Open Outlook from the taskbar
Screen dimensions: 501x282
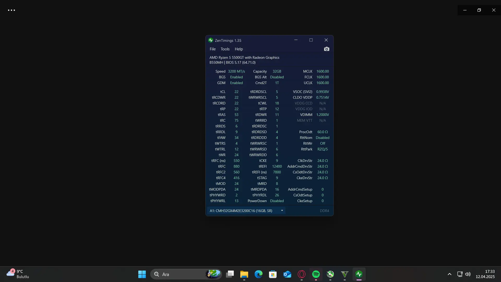click(287, 274)
